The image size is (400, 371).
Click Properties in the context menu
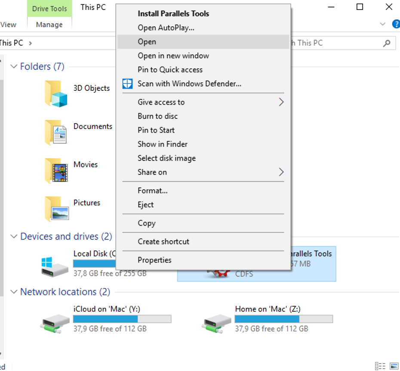(x=154, y=260)
